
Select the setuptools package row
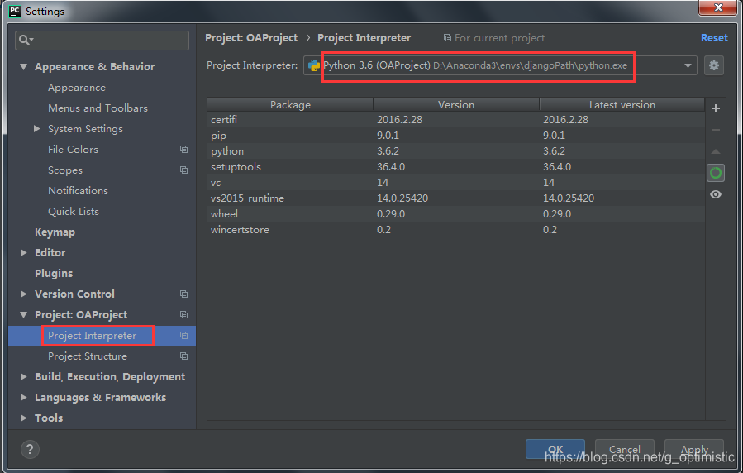(x=456, y=167)
